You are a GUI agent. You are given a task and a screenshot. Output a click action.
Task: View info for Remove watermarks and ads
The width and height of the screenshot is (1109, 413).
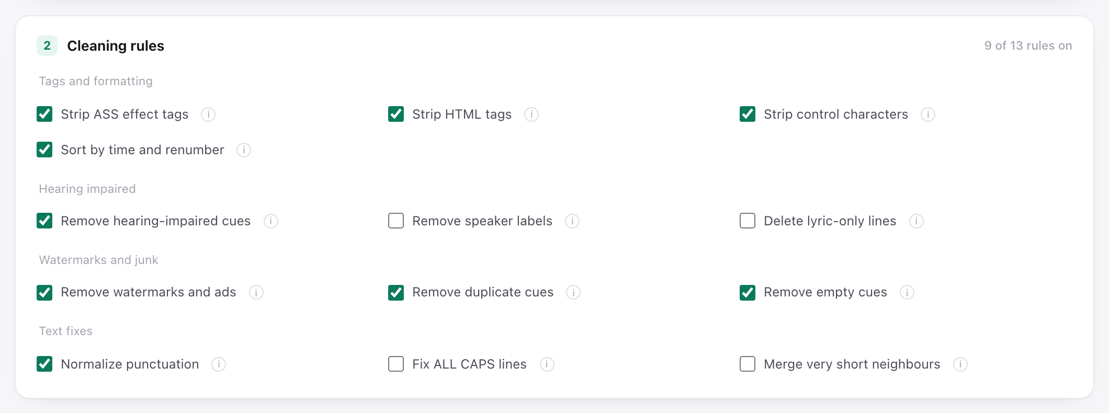[256, 292]
